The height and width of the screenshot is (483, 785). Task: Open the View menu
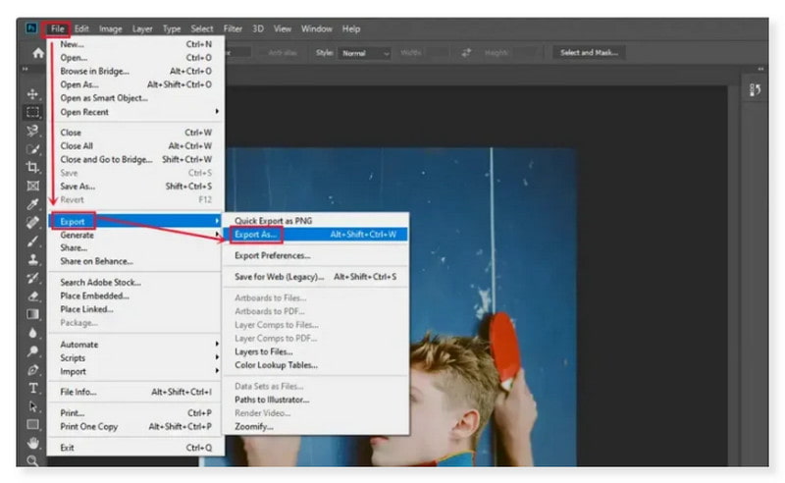283,28
